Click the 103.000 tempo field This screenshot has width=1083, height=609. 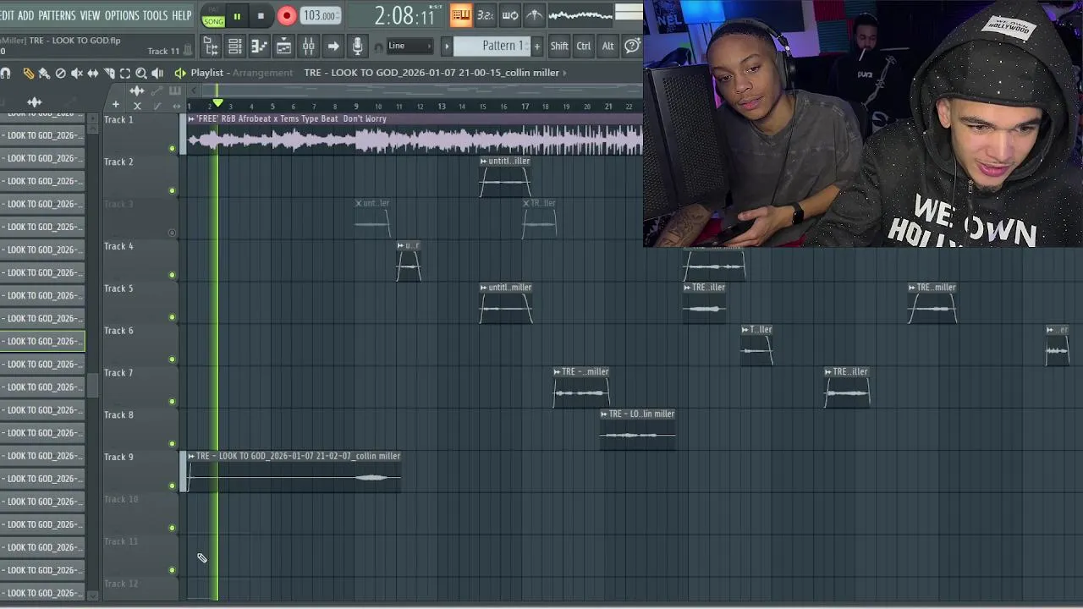click(321, 15)
